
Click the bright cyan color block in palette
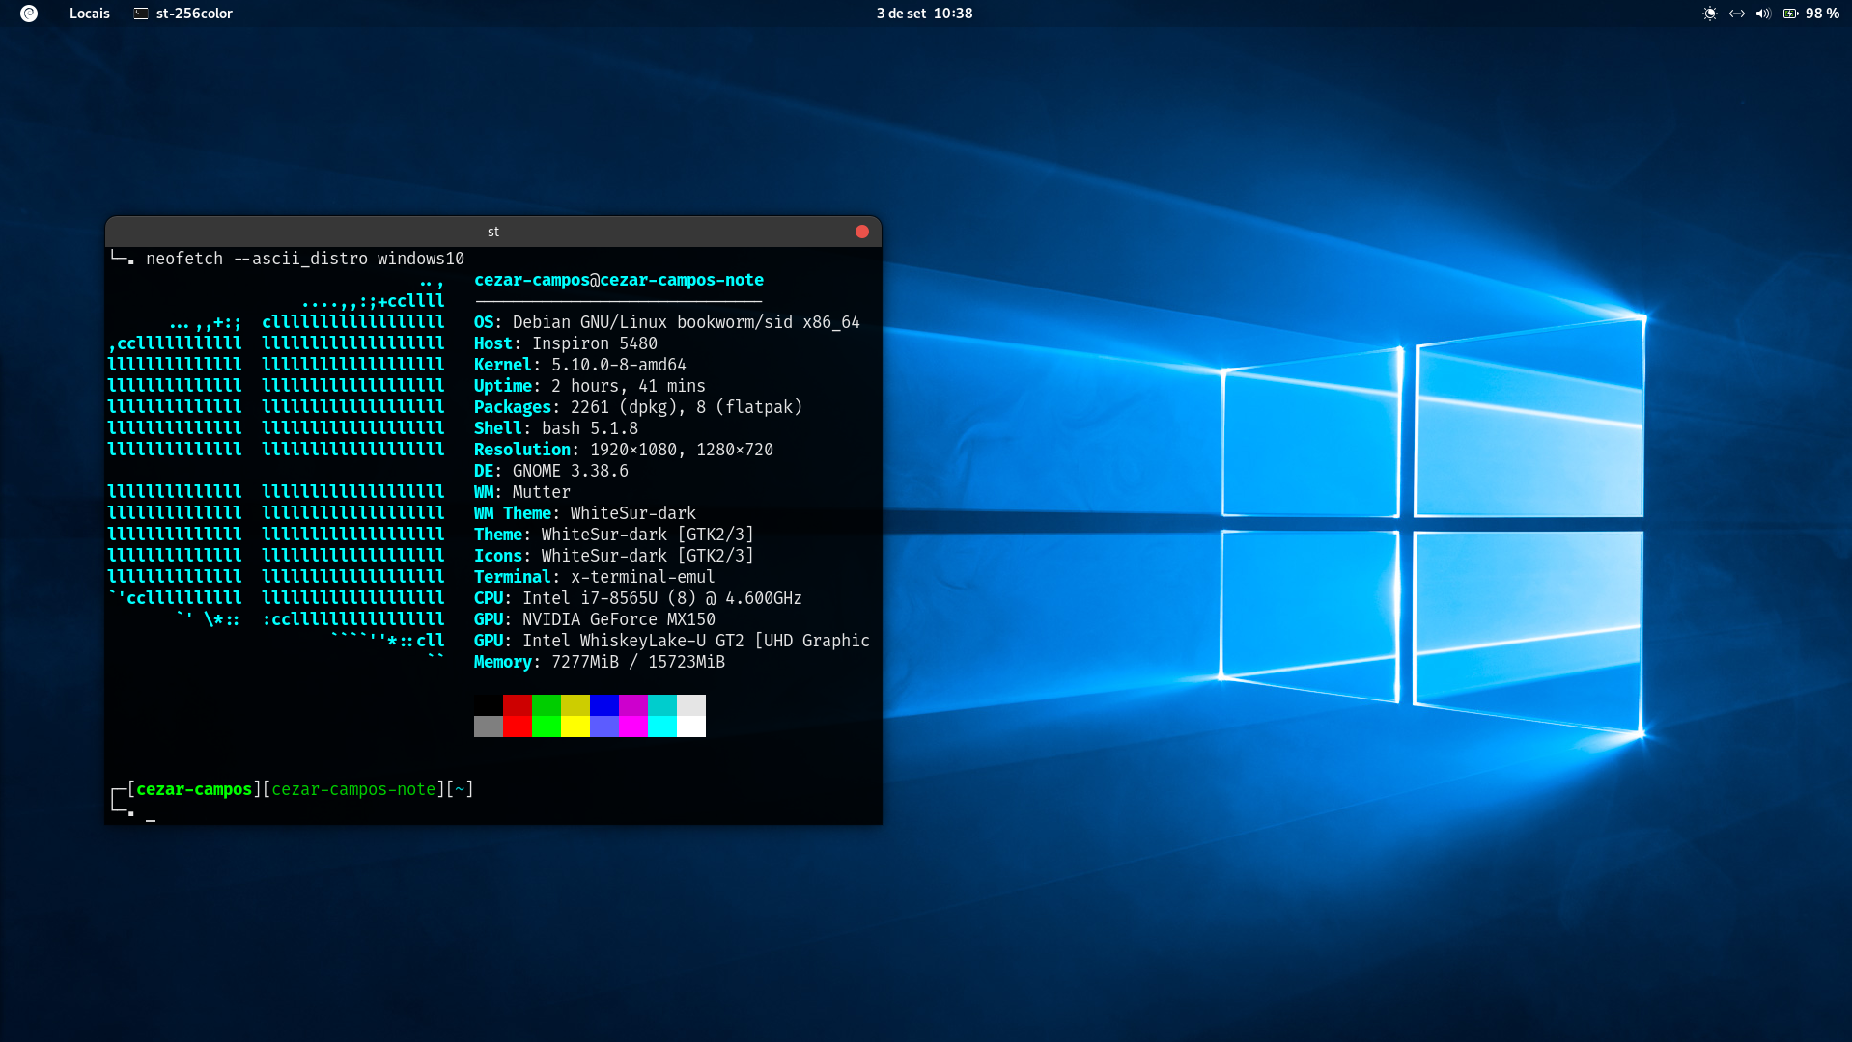click(x=662, y=727)
